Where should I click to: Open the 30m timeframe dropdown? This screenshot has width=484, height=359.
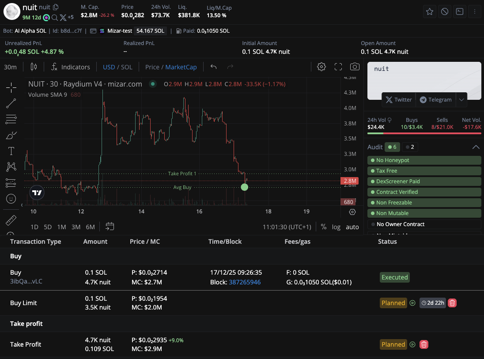[10, 67]
